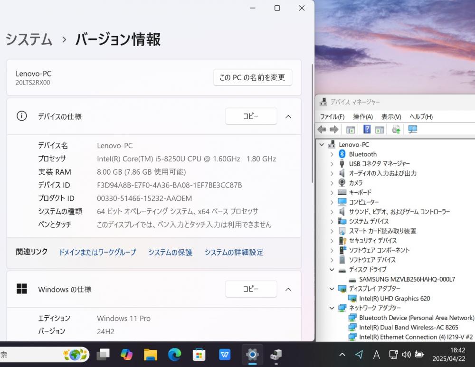Click the taskbar search box
The width and height of the screenshot is (475, 367).
pyautogui.click(x=45, y=355)
